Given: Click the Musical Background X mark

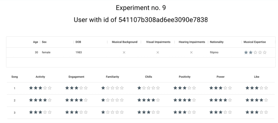Looking at the screenshot, I should 124,52.
